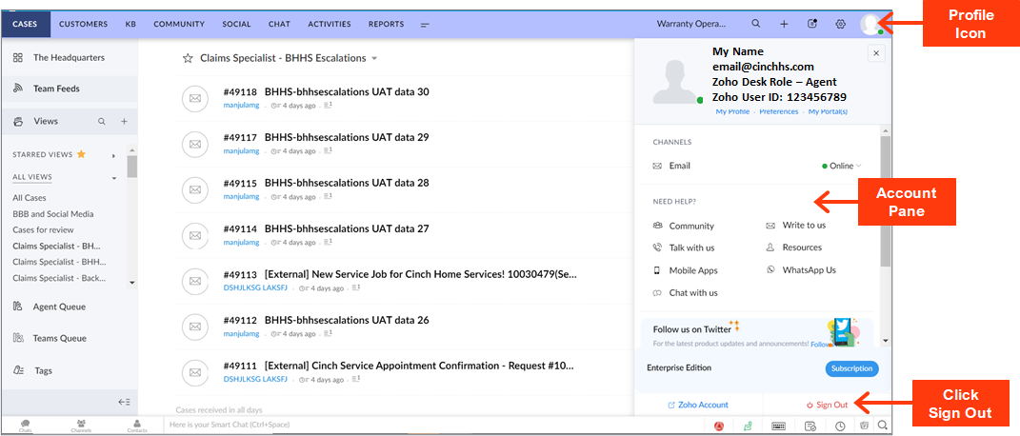Click the email channel icon for case #49118
Screen dimensions: 1020x436
(194, 98)
